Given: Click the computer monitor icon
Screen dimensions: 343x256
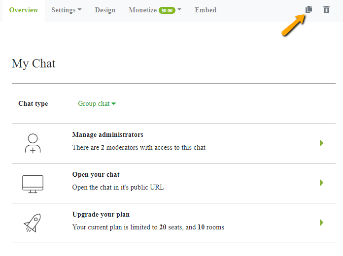Looking at the screenshot, I should pos(33,183).
